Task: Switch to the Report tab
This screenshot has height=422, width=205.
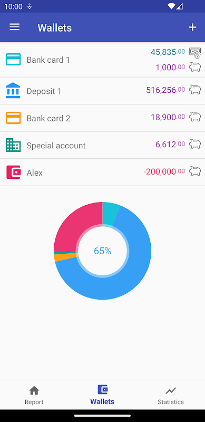Action: tap(34, 395)
